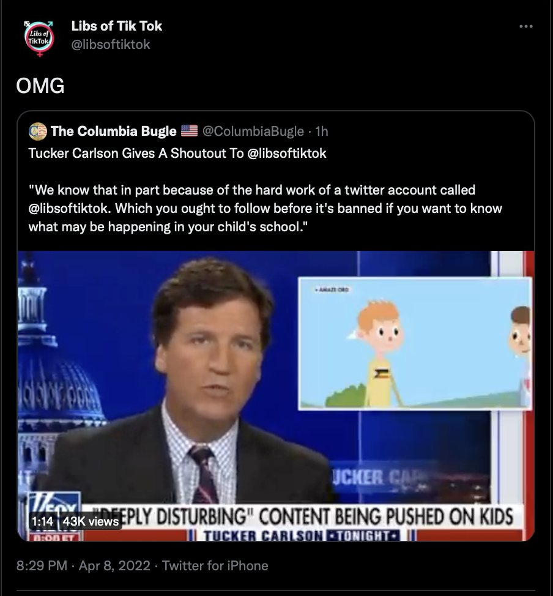553x596 pixels.
Task: Open The Columbia Bugle avatar icon
Action: [x=37, y=131]
